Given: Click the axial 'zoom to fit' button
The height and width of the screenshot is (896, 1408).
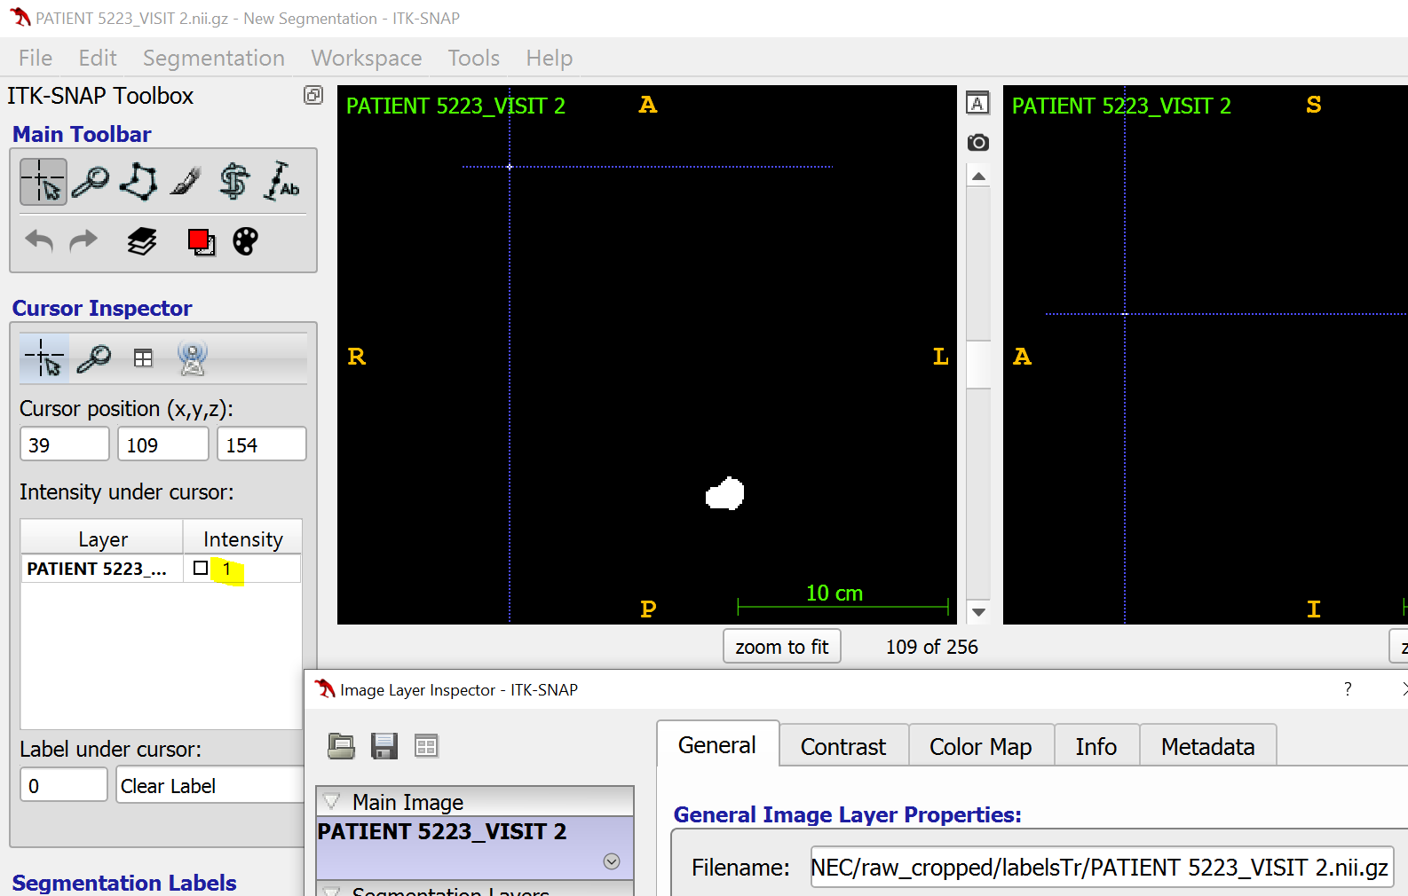Looking at the screenshot, I should pyautogui.click(x=782, y=647).
